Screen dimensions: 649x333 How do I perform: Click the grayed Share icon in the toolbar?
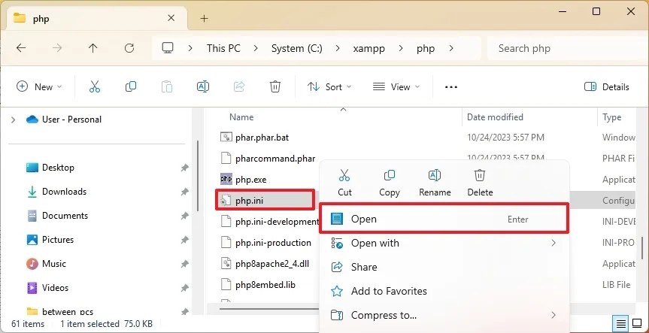click(239, 86)
